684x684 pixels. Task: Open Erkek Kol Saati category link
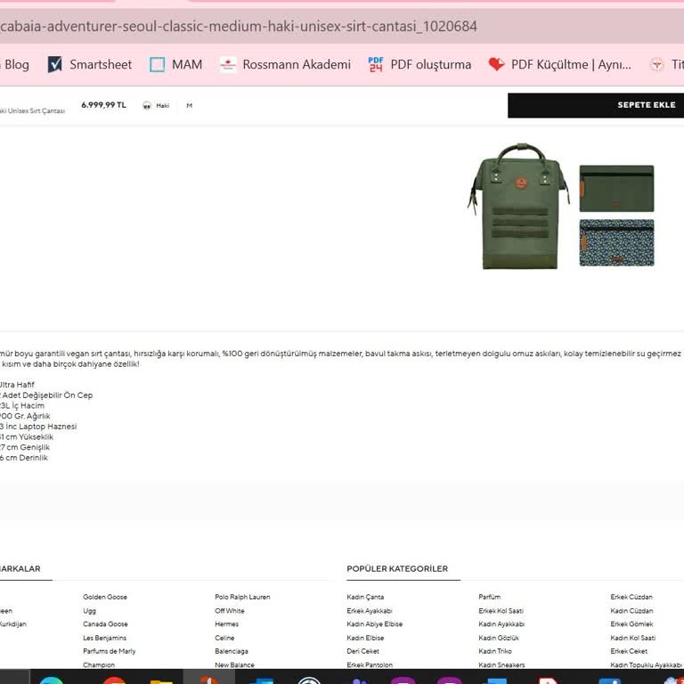click(x=501, y=611)
